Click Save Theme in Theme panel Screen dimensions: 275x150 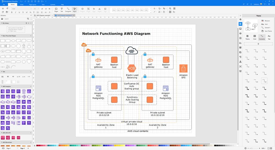pyautogui.click(x=266, y=31)
